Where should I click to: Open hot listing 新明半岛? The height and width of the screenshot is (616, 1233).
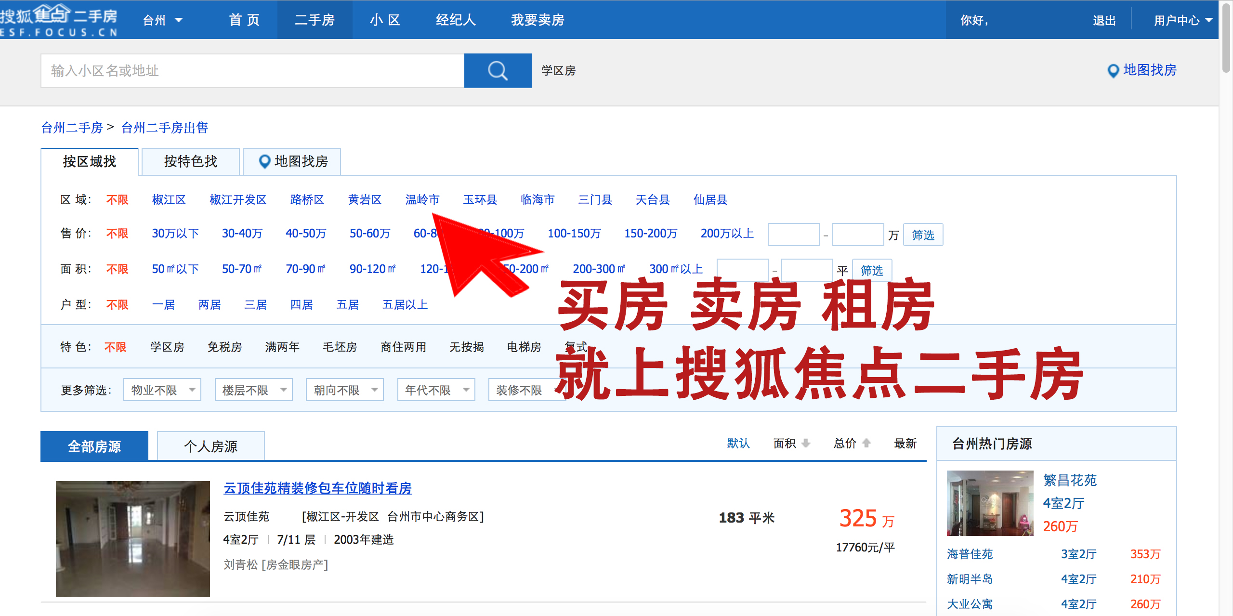click(x=970, y=579)
